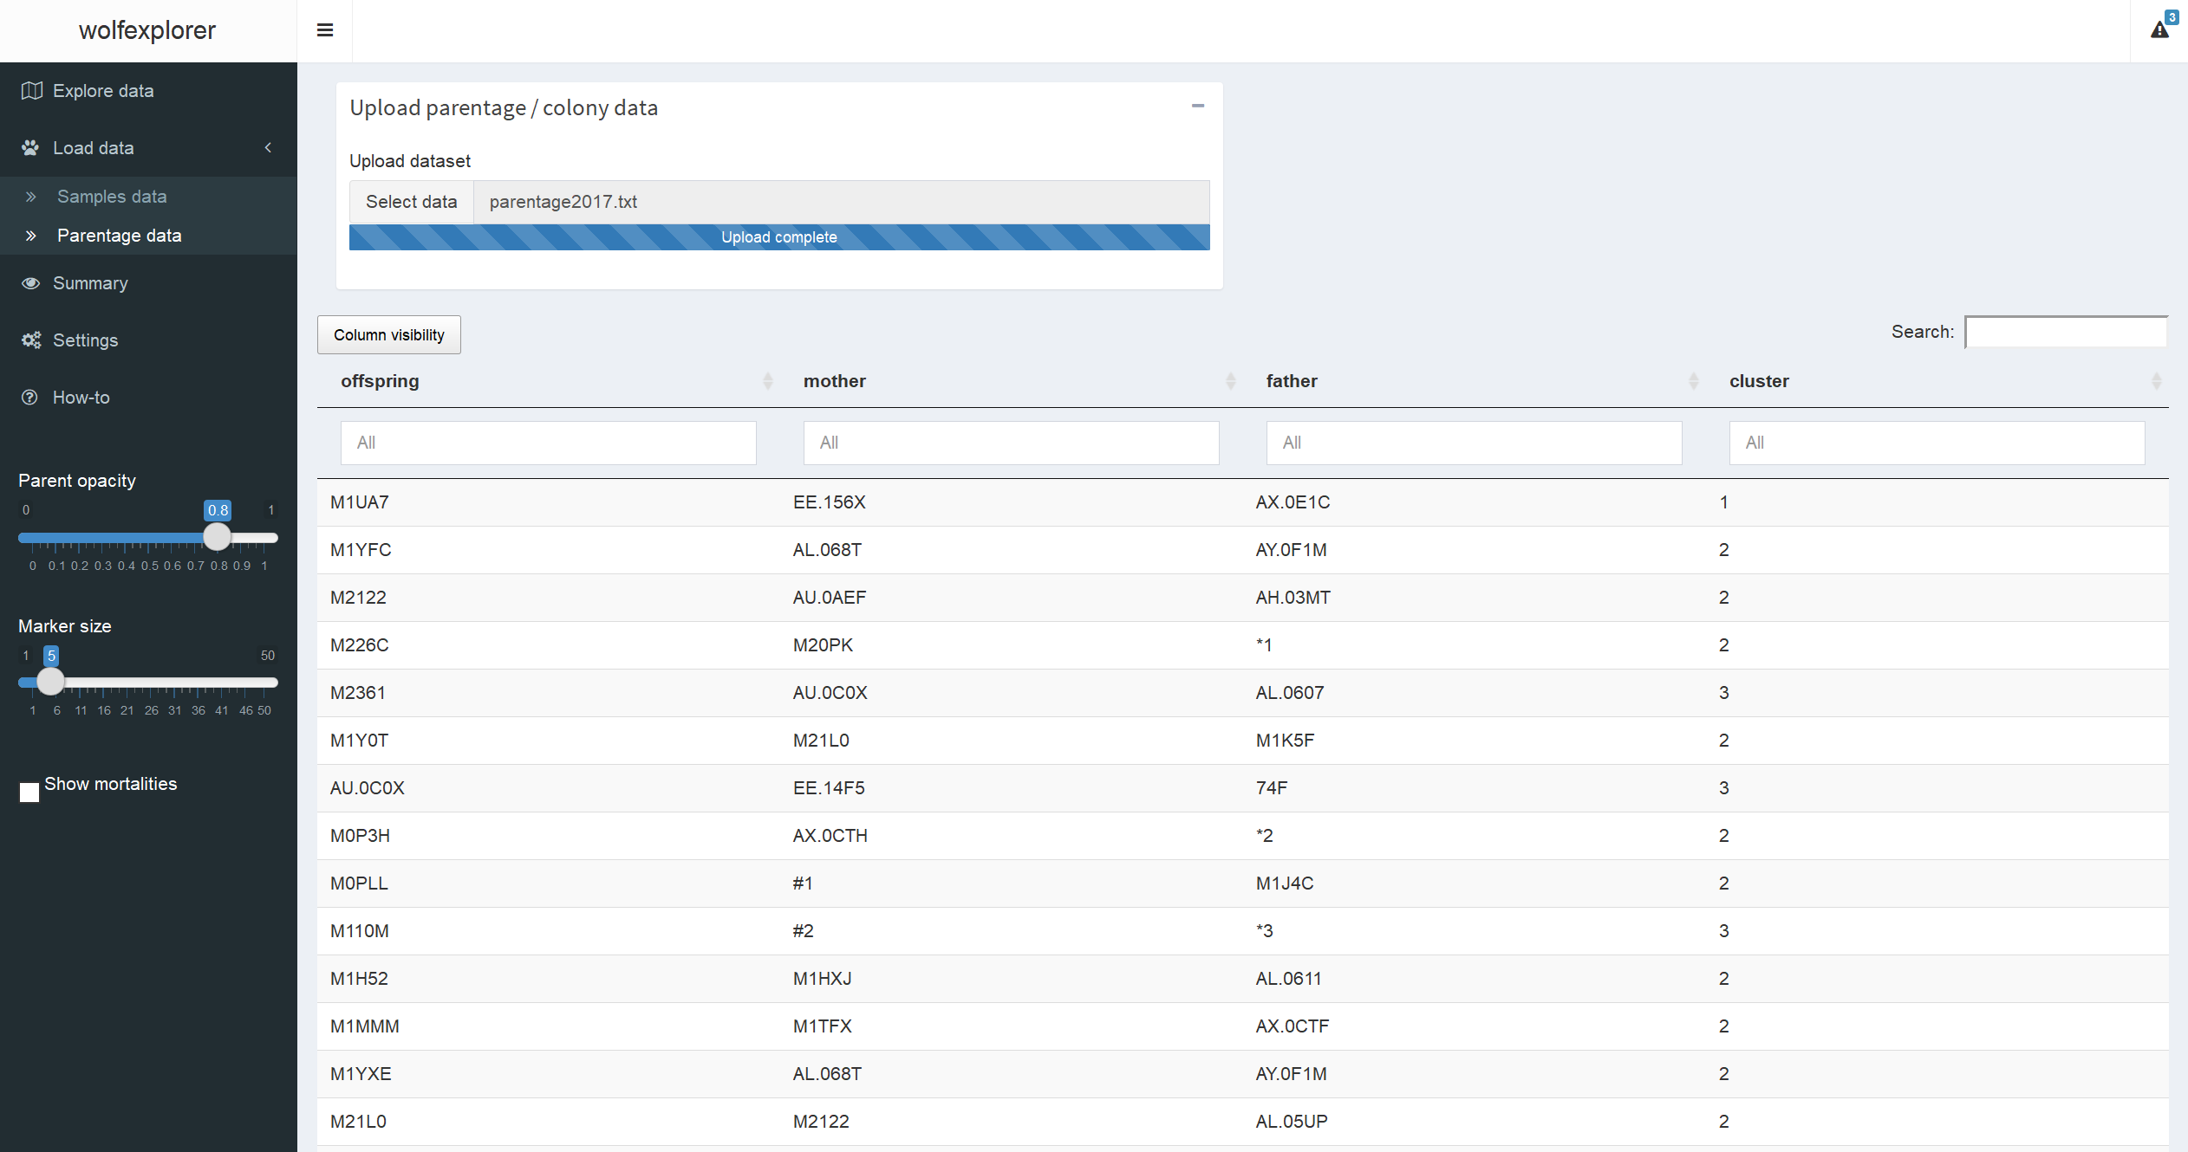Open the Samples data submenu item
Screen dimensions: 2188x1152
coord(112,197)
